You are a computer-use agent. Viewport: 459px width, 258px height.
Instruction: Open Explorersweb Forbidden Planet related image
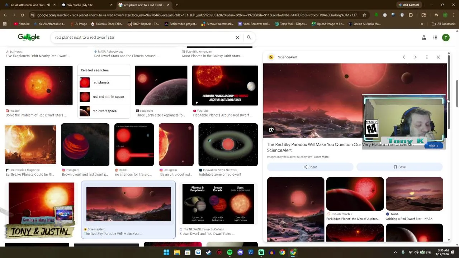[x=355, y=194]
